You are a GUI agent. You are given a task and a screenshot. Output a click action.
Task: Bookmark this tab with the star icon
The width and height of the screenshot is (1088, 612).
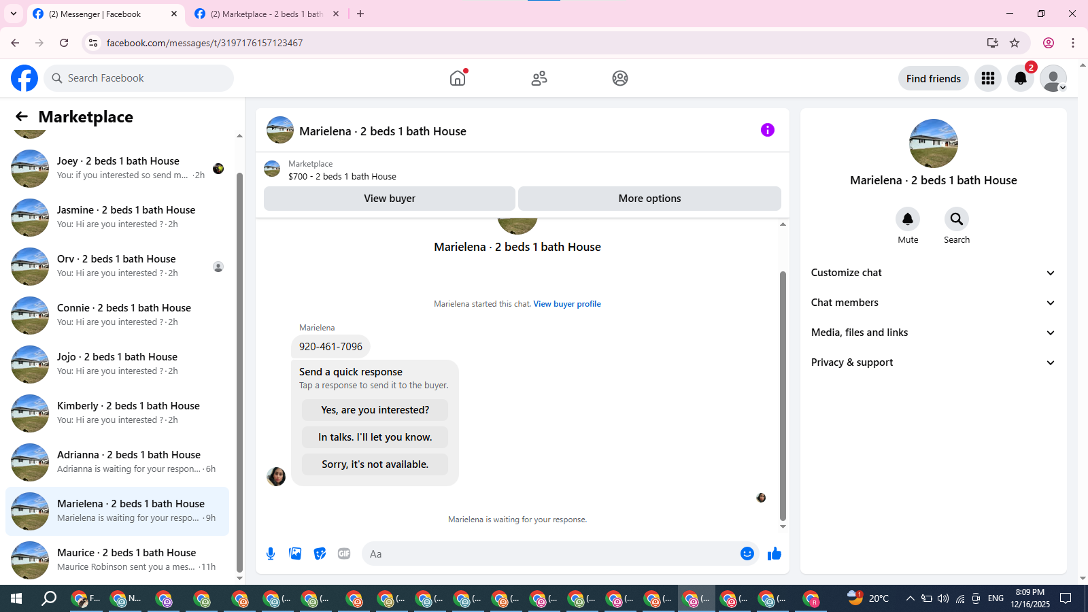(x=1015, y=43)
